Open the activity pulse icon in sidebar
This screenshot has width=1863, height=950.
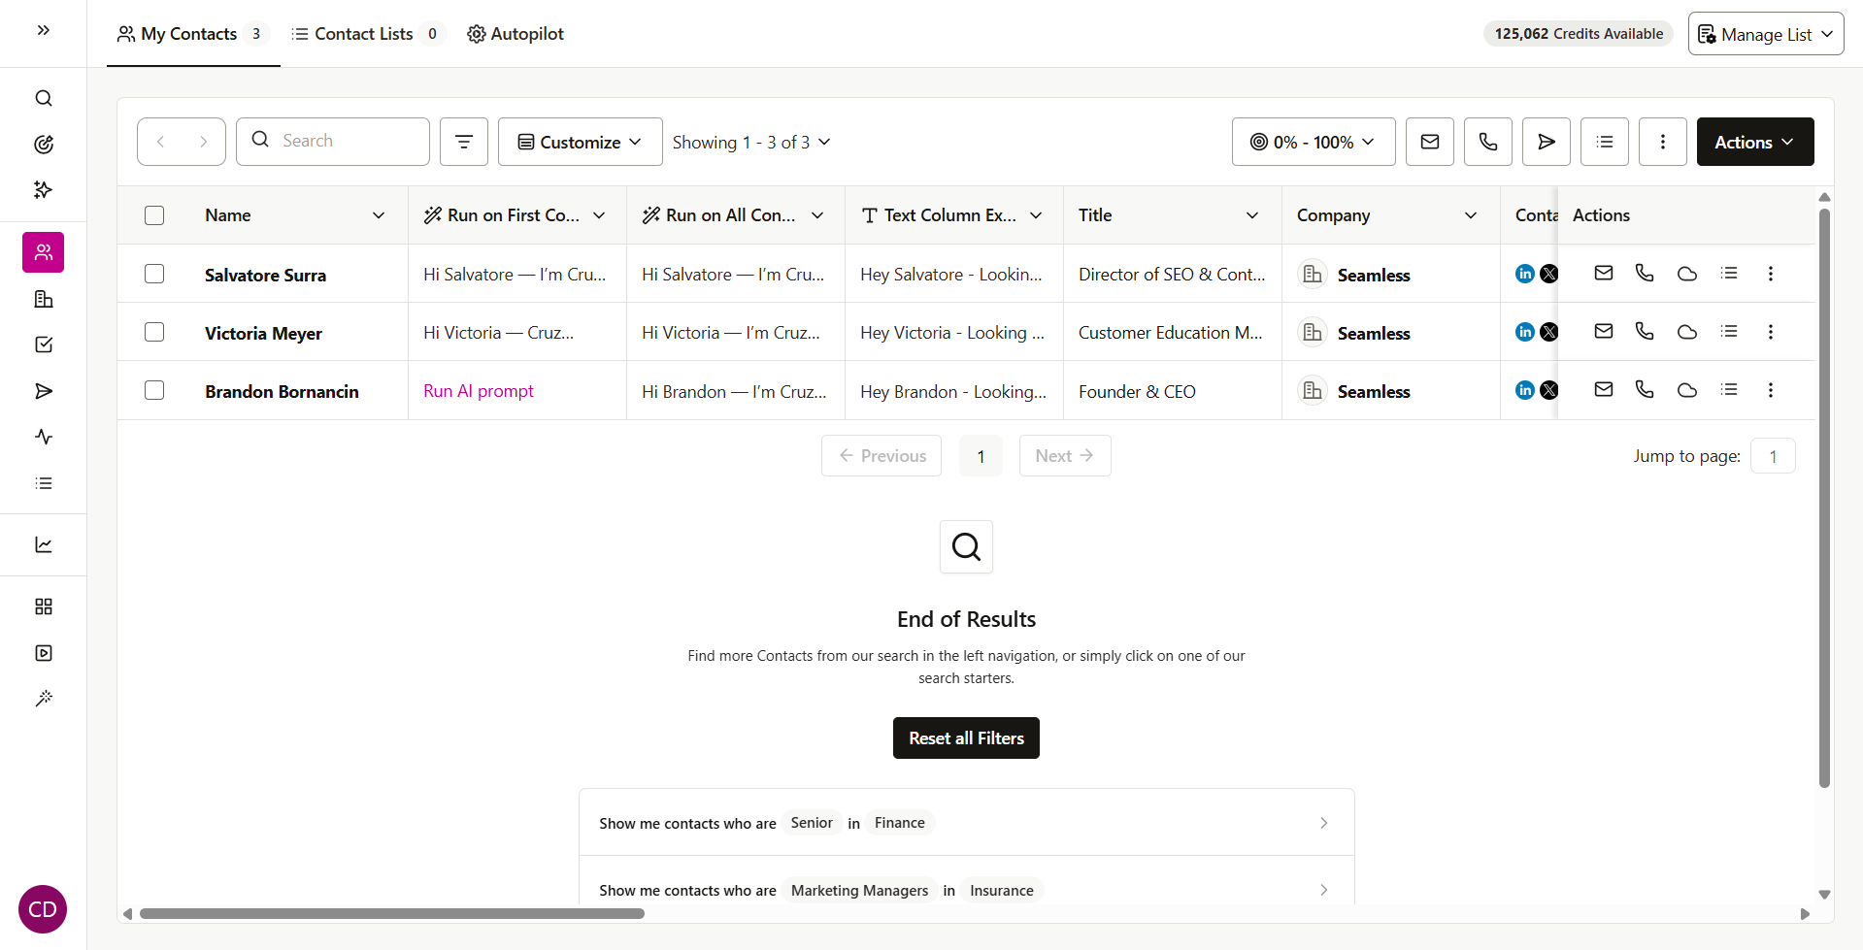[44, 437]
